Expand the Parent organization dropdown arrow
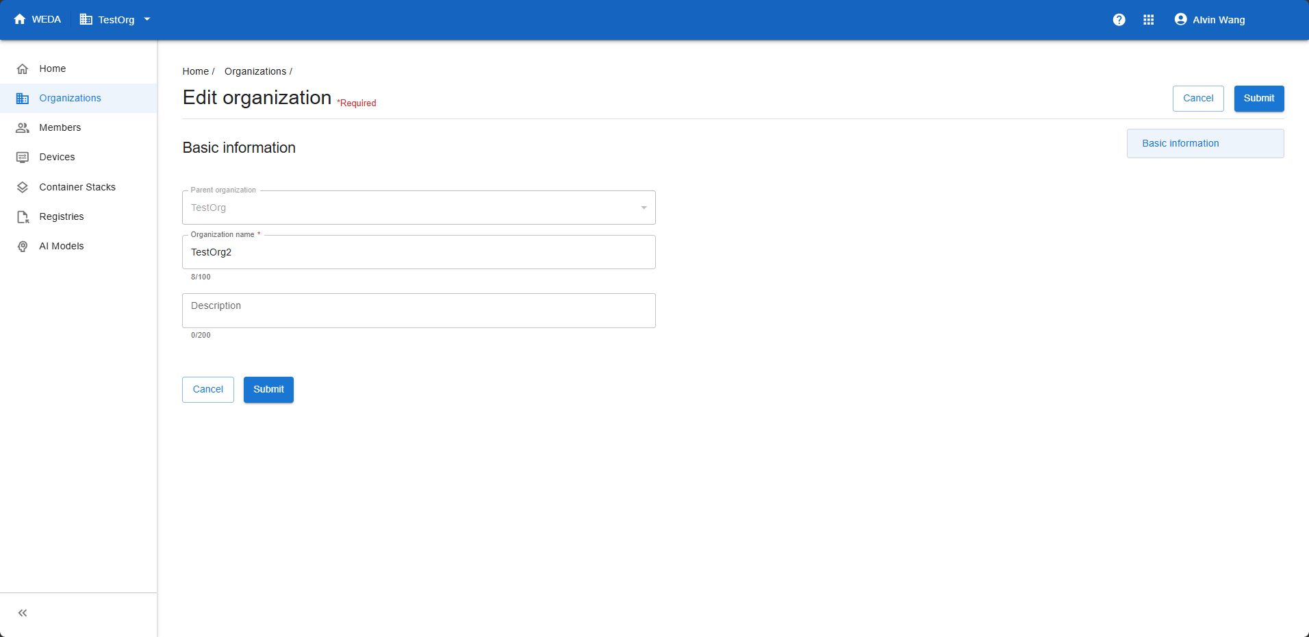This screenshot has height=637, width=1309. point(644,208)
